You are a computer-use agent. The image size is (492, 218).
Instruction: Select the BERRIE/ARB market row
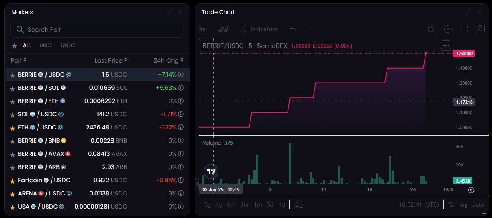97,167
